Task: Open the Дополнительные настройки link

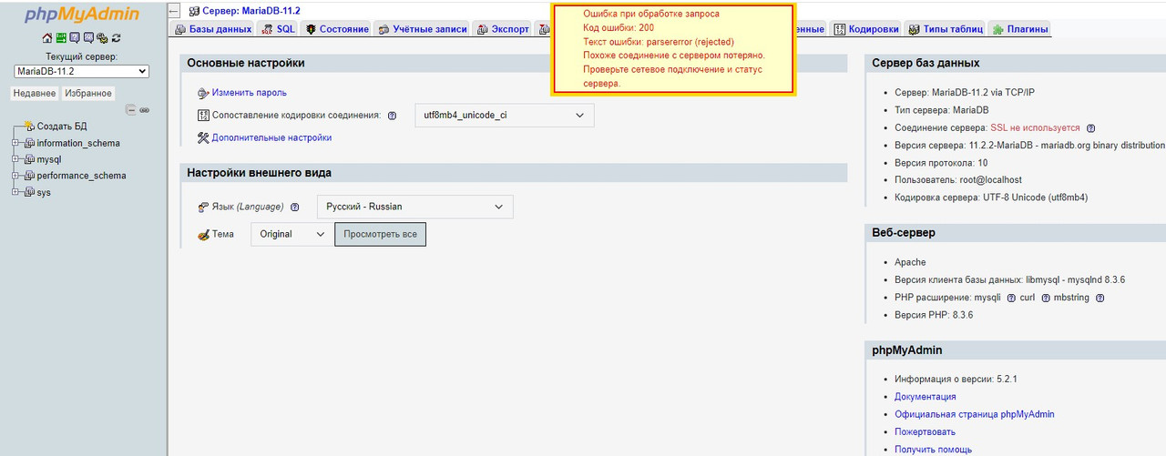Action: (271, 137)
